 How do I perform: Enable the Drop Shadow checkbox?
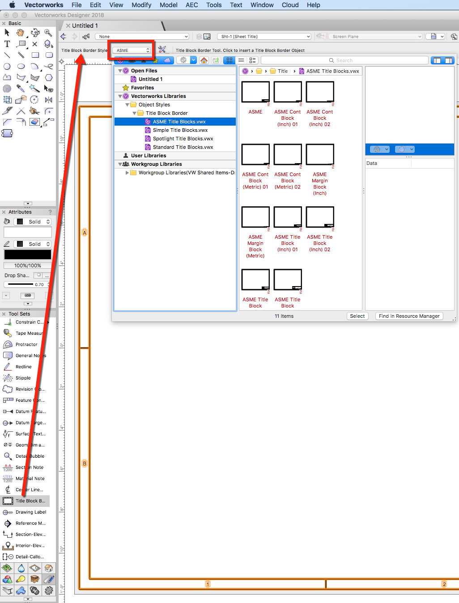click(x=39, y=275)
